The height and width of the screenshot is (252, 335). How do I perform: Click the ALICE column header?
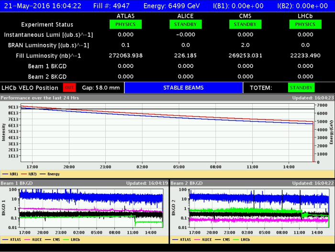coord(186,16)
